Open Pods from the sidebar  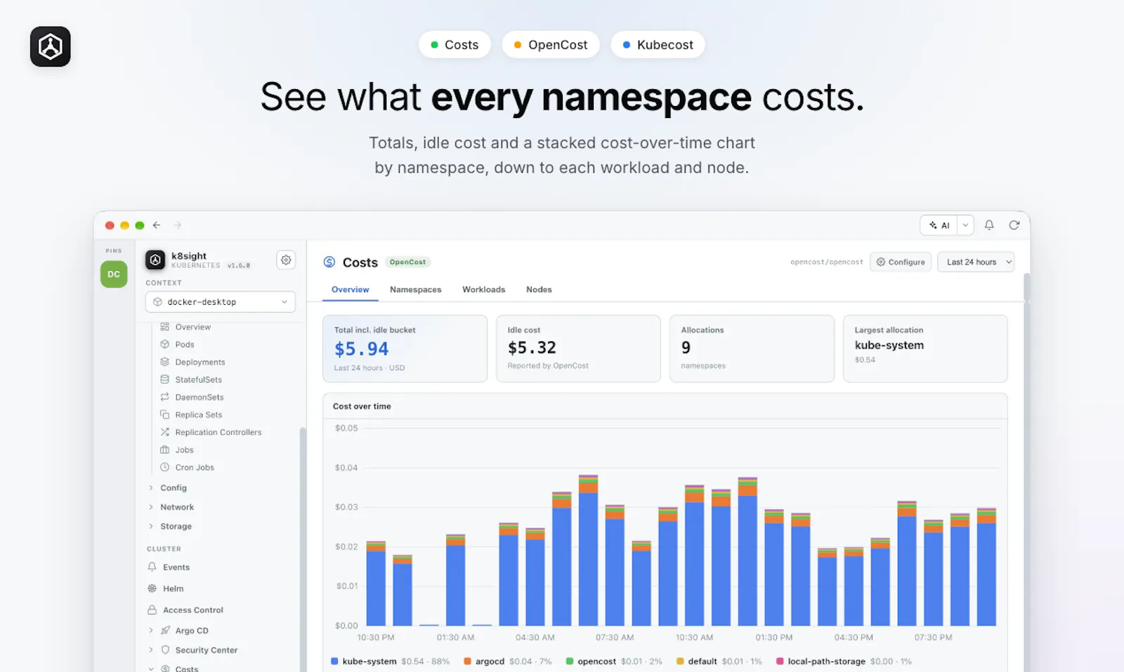tap(185, 344)
